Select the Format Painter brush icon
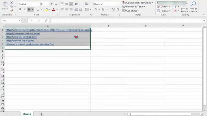This screenshot has height=116, width=207. coord(12,10)
